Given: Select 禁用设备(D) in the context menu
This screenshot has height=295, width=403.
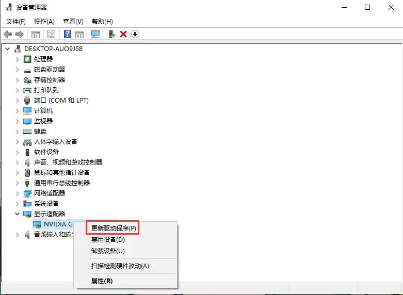Looking at the screenshot, I should [x=108, y=240].
